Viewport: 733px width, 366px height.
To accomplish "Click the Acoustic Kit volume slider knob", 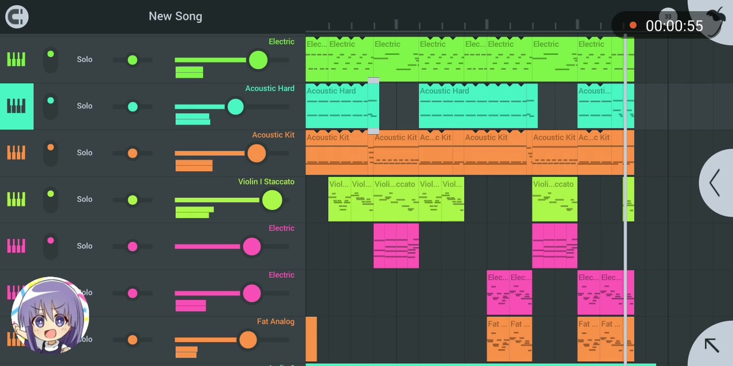I will tap(257, 153).
